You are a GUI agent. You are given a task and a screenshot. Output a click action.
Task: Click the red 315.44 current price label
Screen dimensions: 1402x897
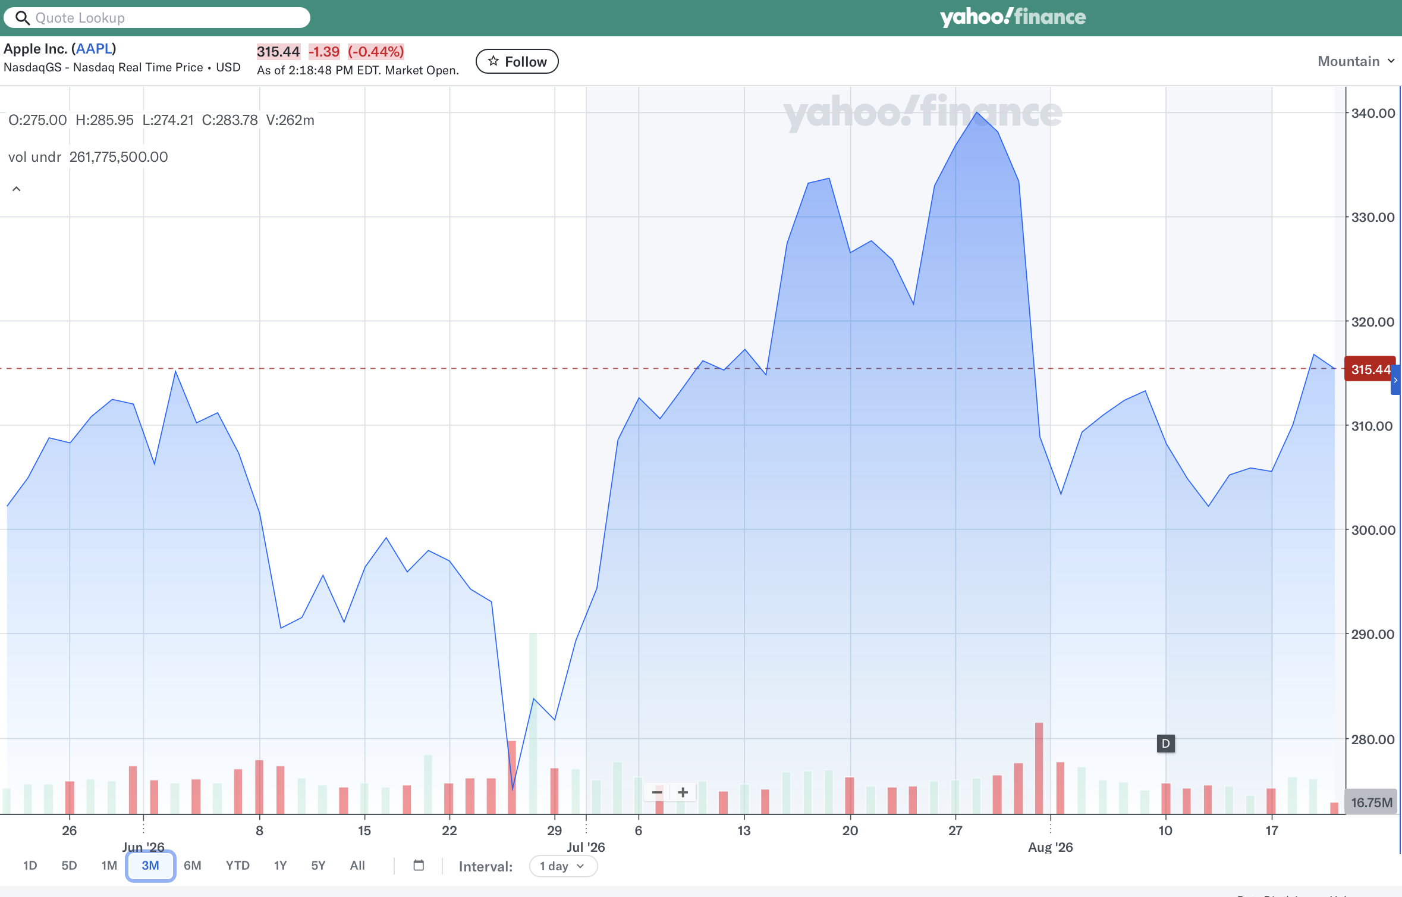click(x=1369, y=369)
